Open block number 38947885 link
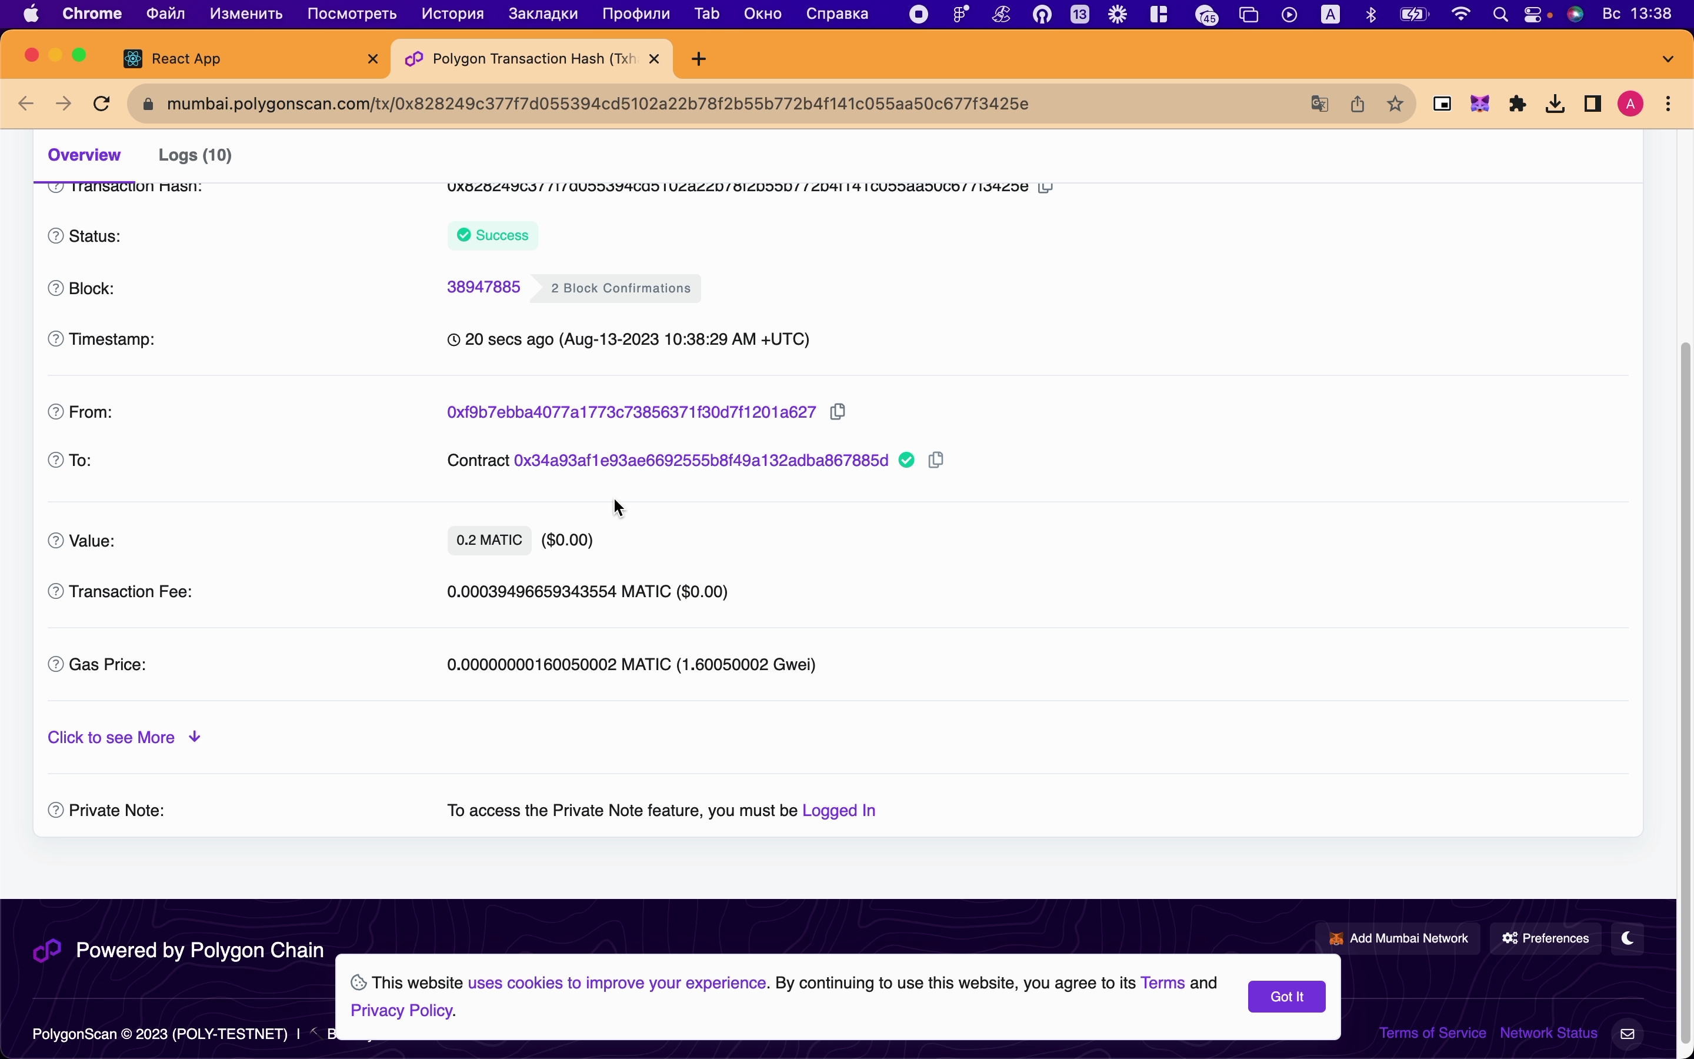This screenshot has height=1059, width=1694. tap(483, 287)
